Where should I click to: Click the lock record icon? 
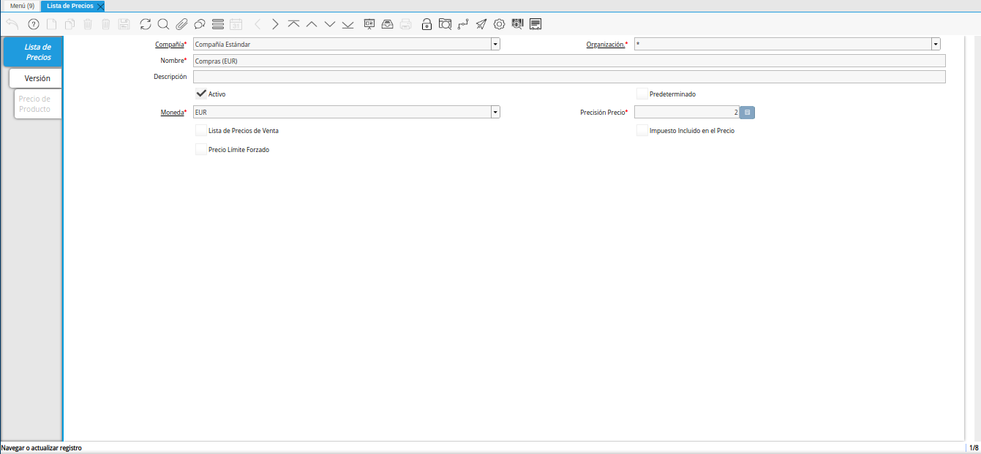pyautogui.click(x=426, y=24)
